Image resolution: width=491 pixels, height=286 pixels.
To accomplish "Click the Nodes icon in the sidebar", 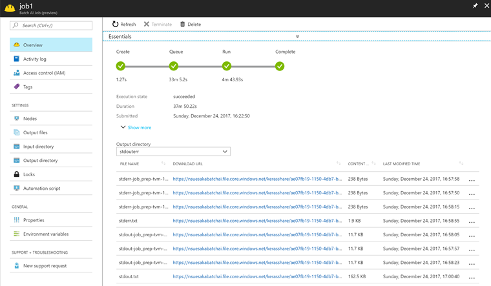I will (x=17, y=119).
